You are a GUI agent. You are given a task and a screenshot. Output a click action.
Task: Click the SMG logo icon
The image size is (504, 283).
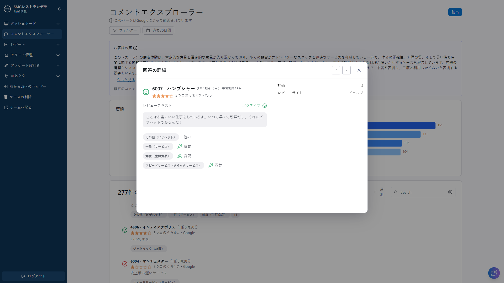click(7, 9)
